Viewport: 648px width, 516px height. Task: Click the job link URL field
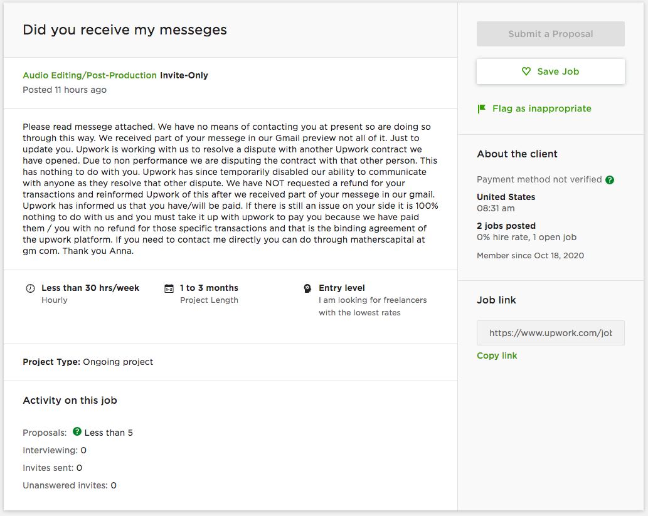(x=551, y=333)
